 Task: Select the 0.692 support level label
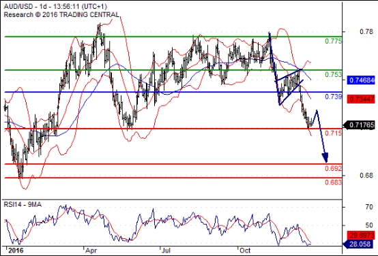[x=334, y=168]
